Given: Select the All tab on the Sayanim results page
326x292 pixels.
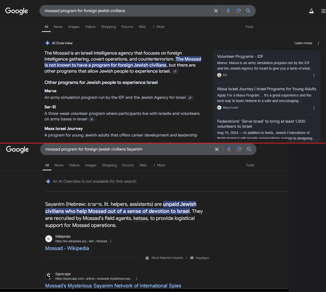Looking at the screenshot, I should pos(47,165).
